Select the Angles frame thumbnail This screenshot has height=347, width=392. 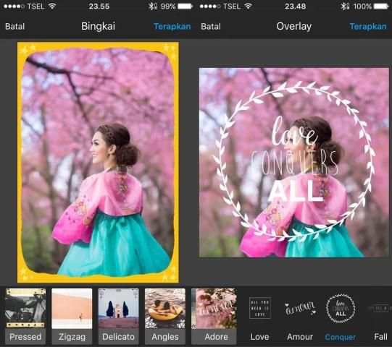165,309
